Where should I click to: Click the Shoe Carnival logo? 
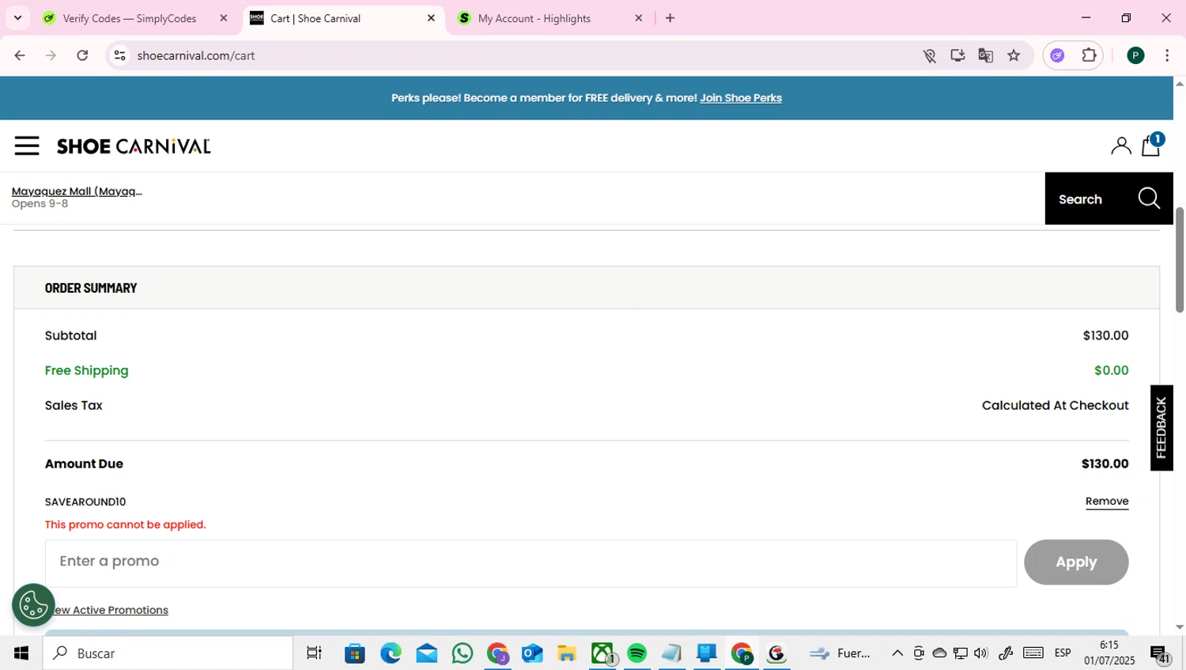point(134,146)
